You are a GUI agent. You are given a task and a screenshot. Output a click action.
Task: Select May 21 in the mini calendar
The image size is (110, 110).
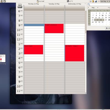pos(93,20)
